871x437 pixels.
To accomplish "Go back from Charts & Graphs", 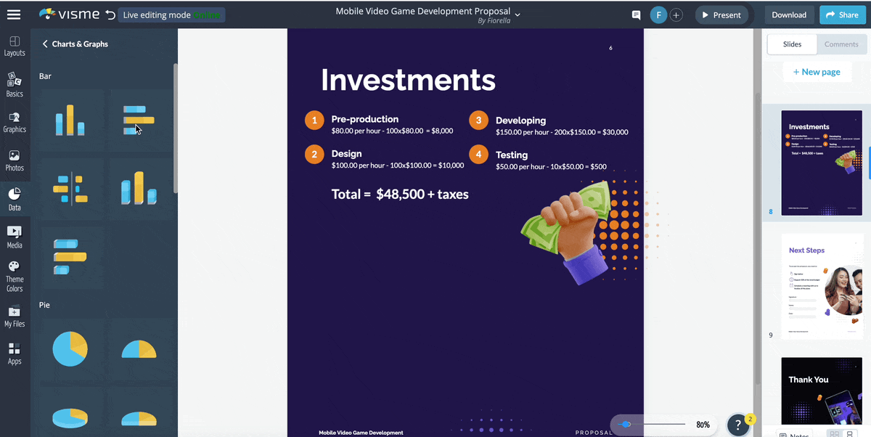I will [x=45, y=44].
